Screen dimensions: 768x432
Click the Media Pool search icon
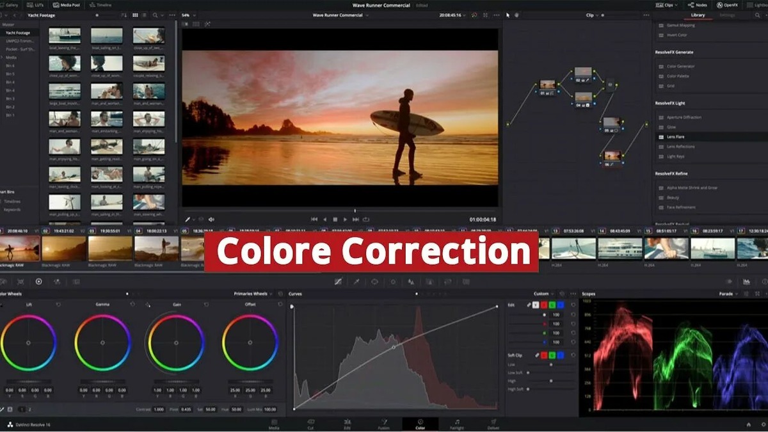(156, 15)
